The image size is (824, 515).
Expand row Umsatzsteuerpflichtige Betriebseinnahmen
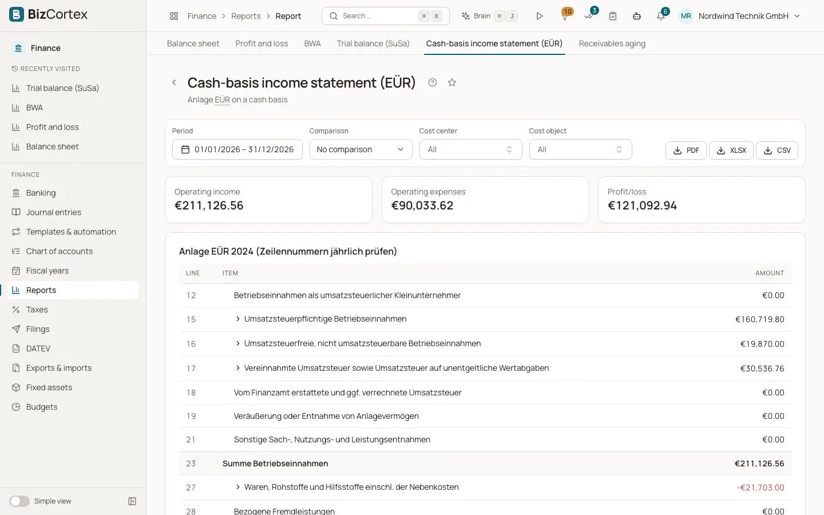[x=237, y=319]
